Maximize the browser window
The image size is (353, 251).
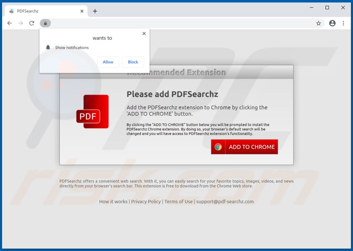click(x=327, y=8)
